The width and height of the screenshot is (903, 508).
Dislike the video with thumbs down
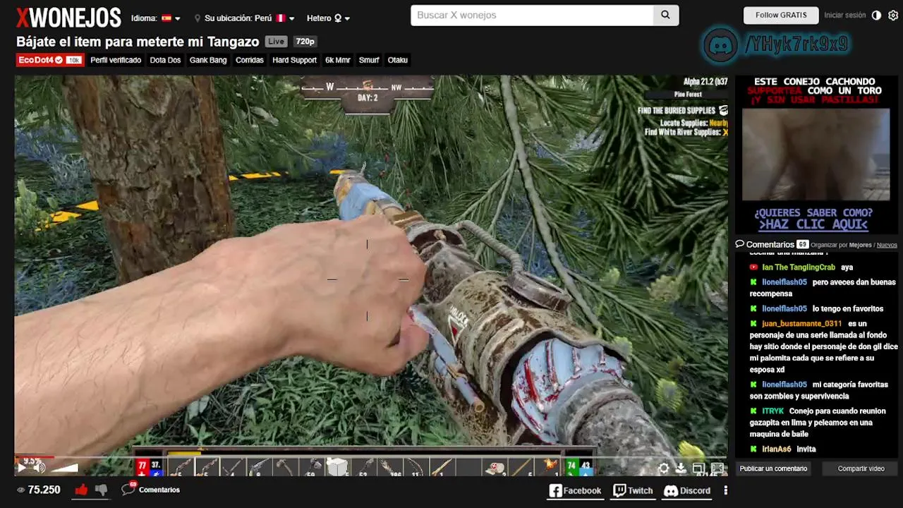tap(101, 489)
